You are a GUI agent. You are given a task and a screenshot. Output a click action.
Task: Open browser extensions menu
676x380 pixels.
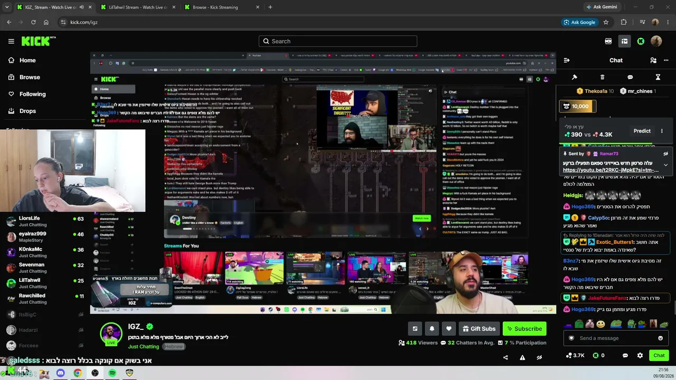(x=624, y=22)
